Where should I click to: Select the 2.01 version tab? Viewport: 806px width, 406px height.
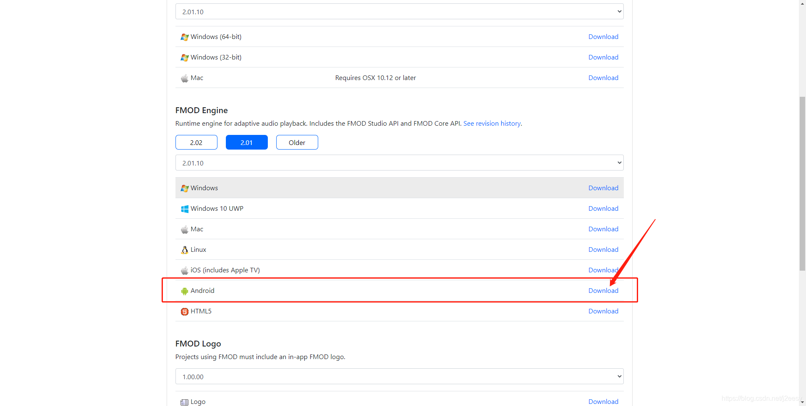(x=247, y=142)
